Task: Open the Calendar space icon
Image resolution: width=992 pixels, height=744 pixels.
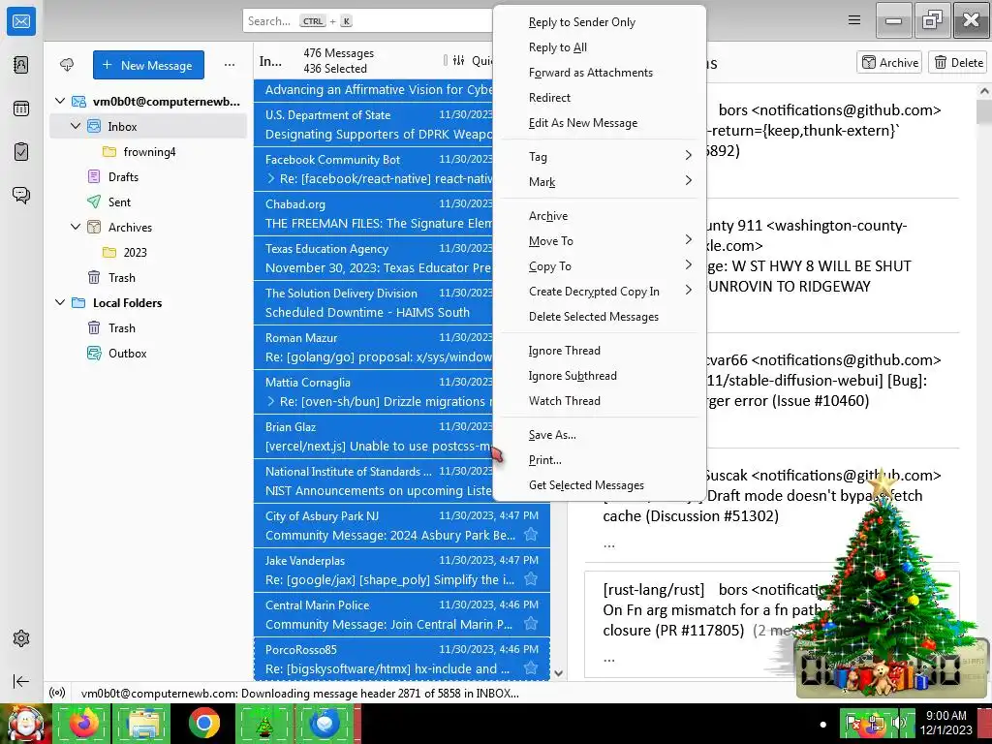Action: [x=21, y=108]
